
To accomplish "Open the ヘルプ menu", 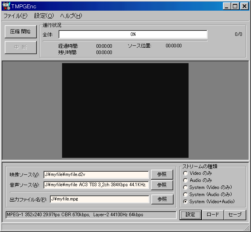I will (x=71, y=16).
